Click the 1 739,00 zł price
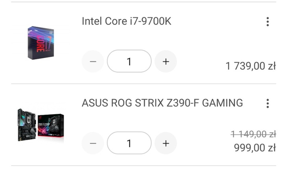Image resolution: width=287 pixels, height=179 pixels. 250,66
